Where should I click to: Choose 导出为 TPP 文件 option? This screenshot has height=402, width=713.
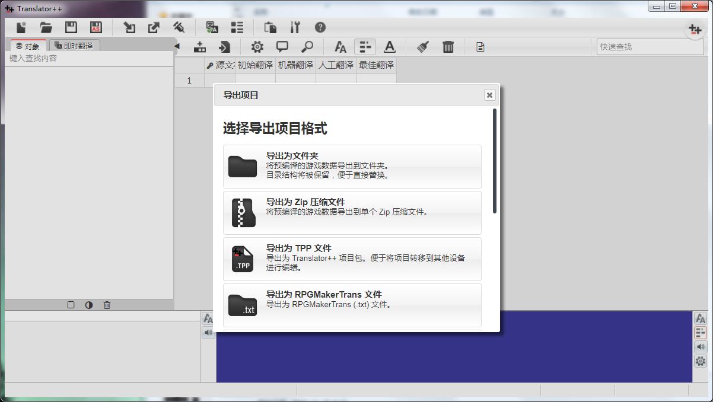click(x=352, y=259)
